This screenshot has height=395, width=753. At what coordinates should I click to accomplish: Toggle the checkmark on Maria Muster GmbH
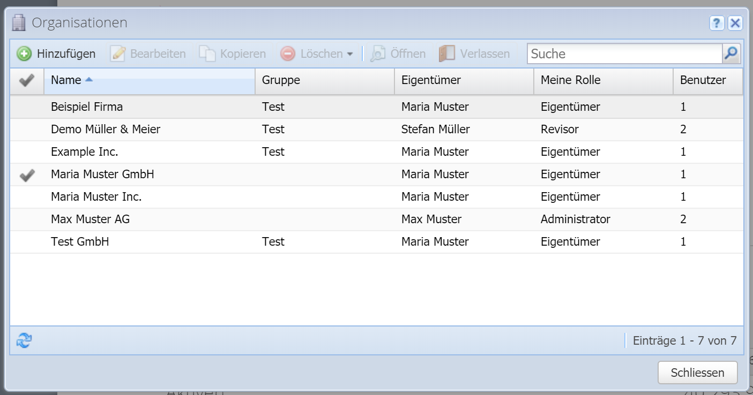(x=27, y=174)
